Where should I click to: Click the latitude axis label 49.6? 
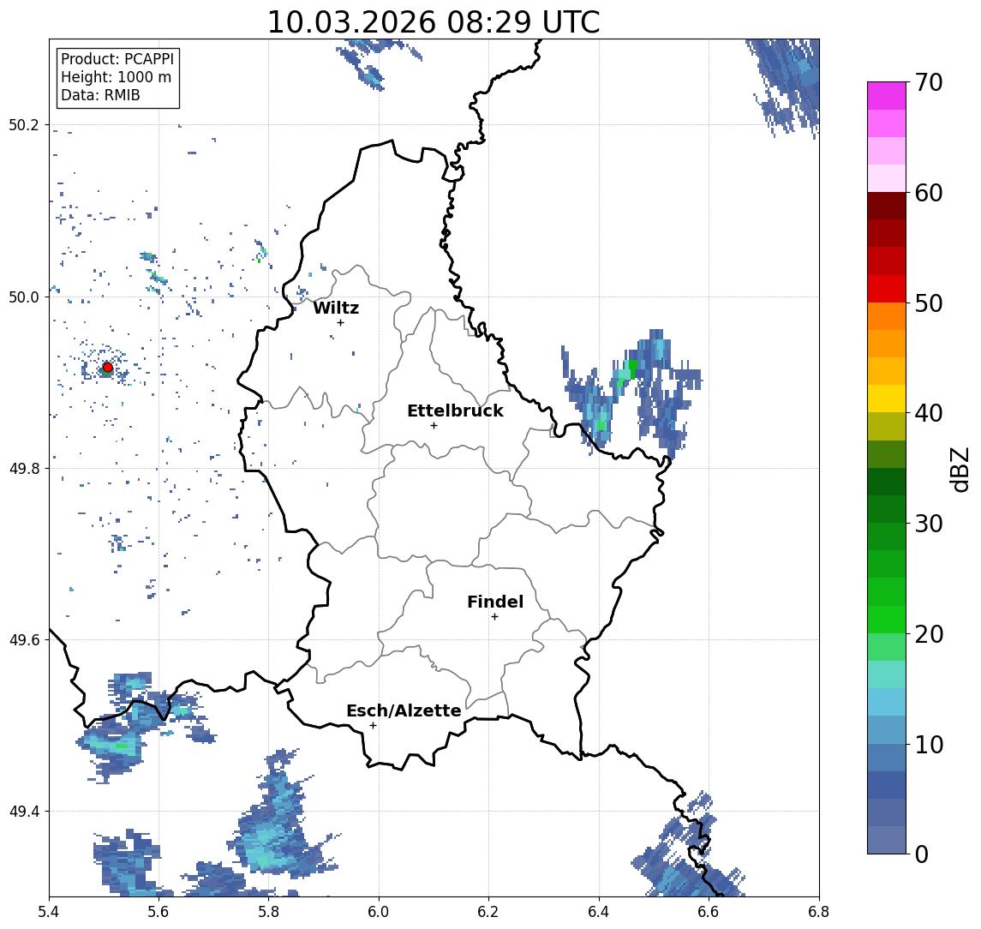click(23, 640)
